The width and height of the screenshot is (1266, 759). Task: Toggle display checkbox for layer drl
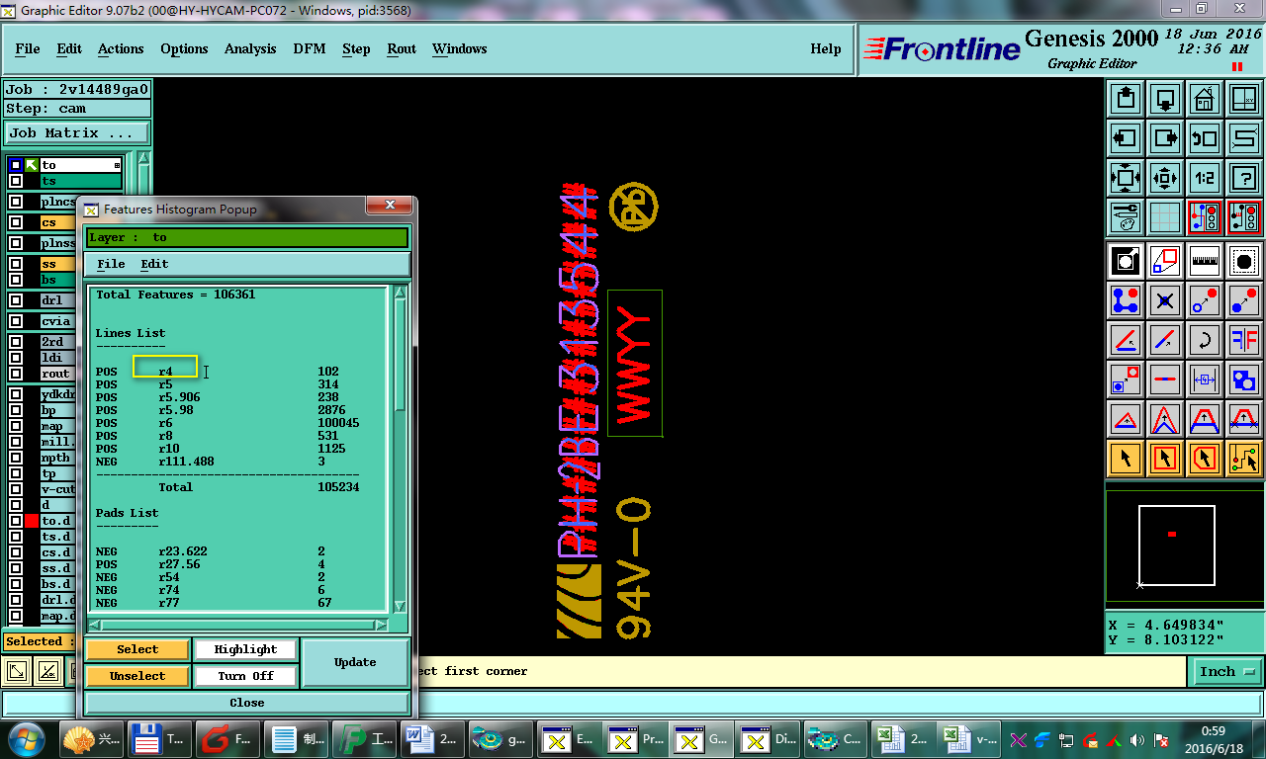click(x=15, y=300)
